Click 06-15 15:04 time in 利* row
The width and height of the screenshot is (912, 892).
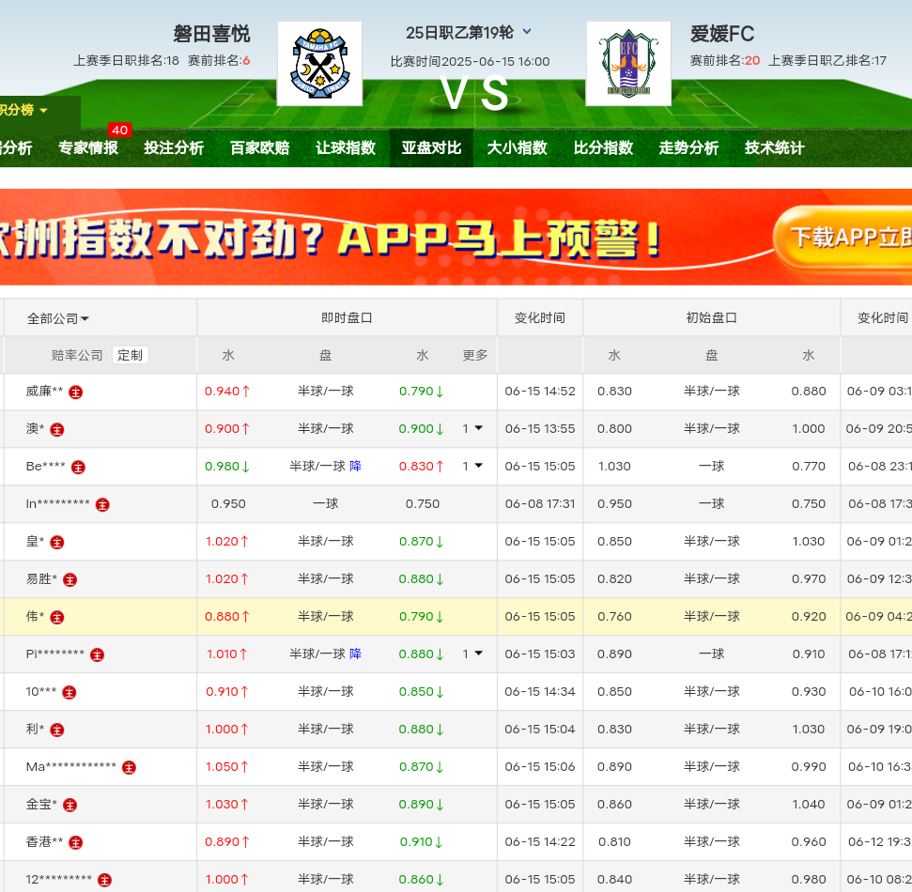point(540,730)
